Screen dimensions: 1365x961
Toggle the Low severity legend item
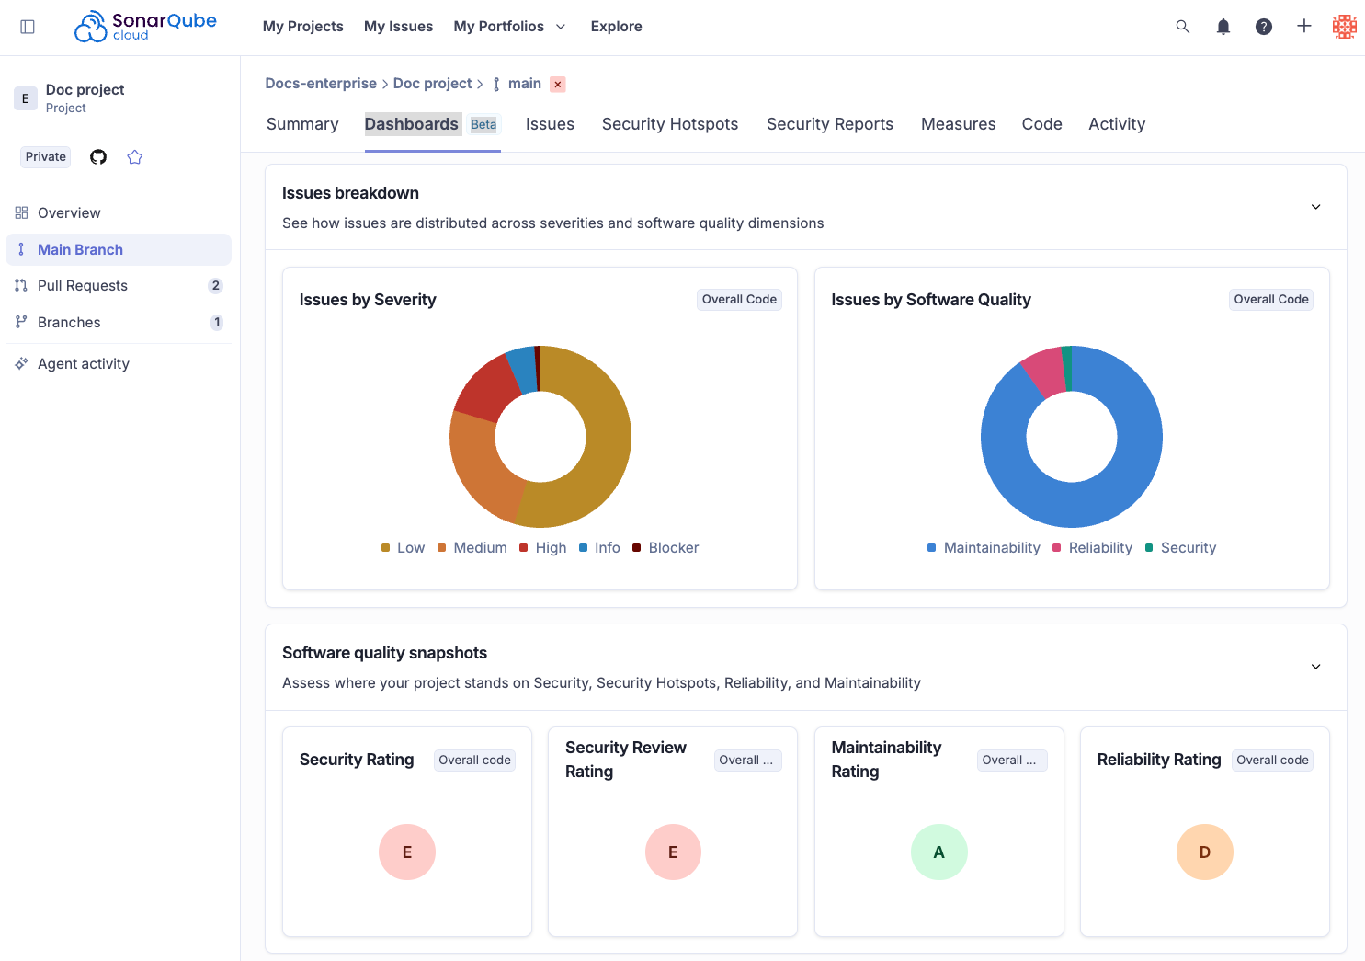click(x=403, y=548)
